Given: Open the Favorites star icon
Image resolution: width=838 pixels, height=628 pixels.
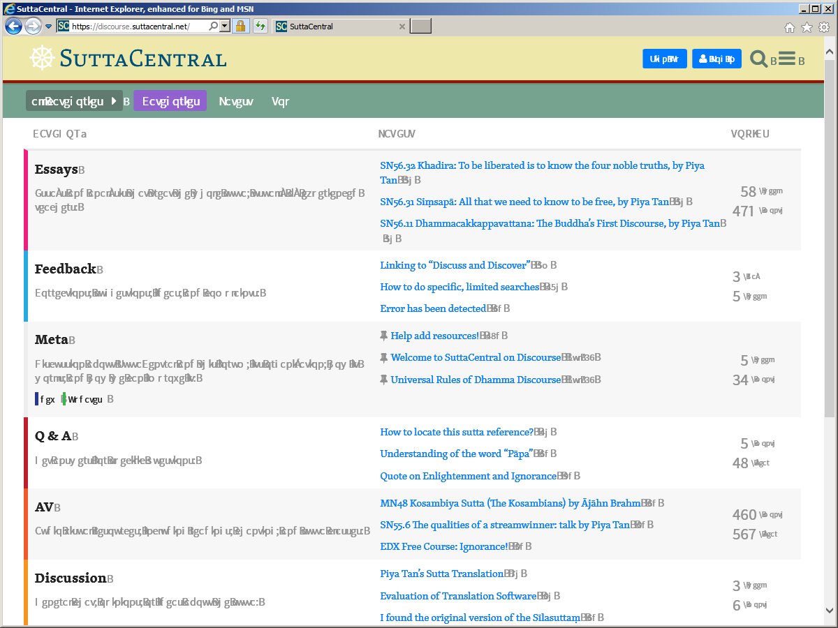Looking at the screenshot, I should pyautogui.click(x=807, y=27).
